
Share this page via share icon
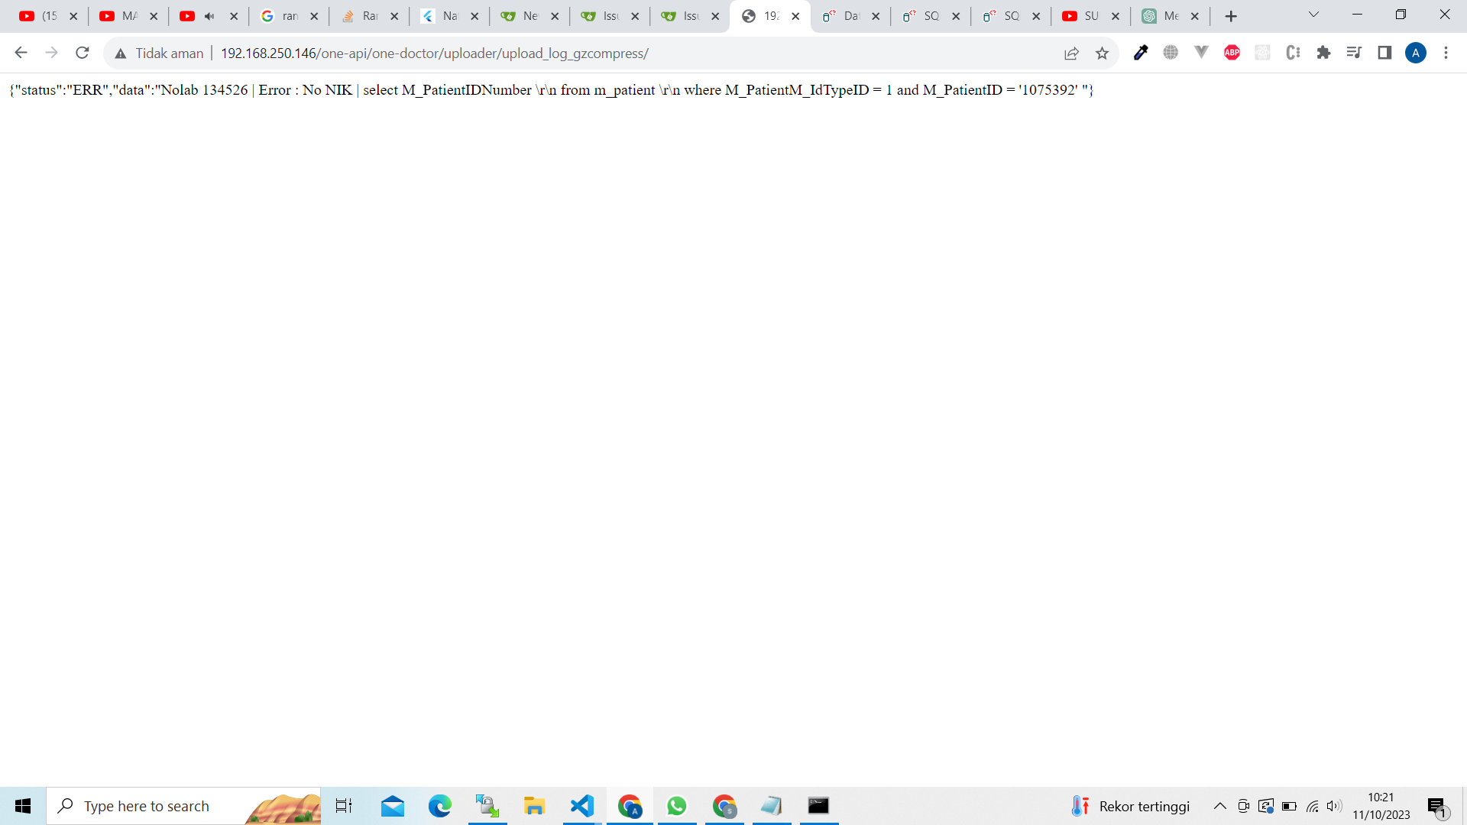1071,53
